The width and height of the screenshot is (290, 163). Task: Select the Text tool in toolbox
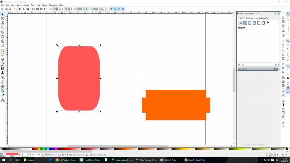[2, 73]
